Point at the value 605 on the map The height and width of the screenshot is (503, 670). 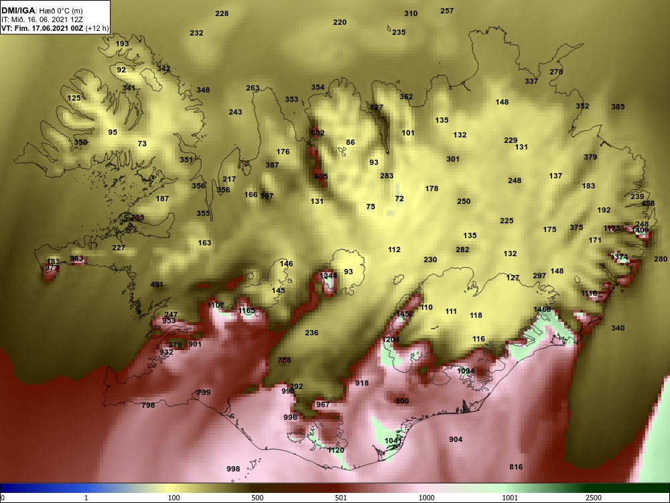click(x=321, y=176)
